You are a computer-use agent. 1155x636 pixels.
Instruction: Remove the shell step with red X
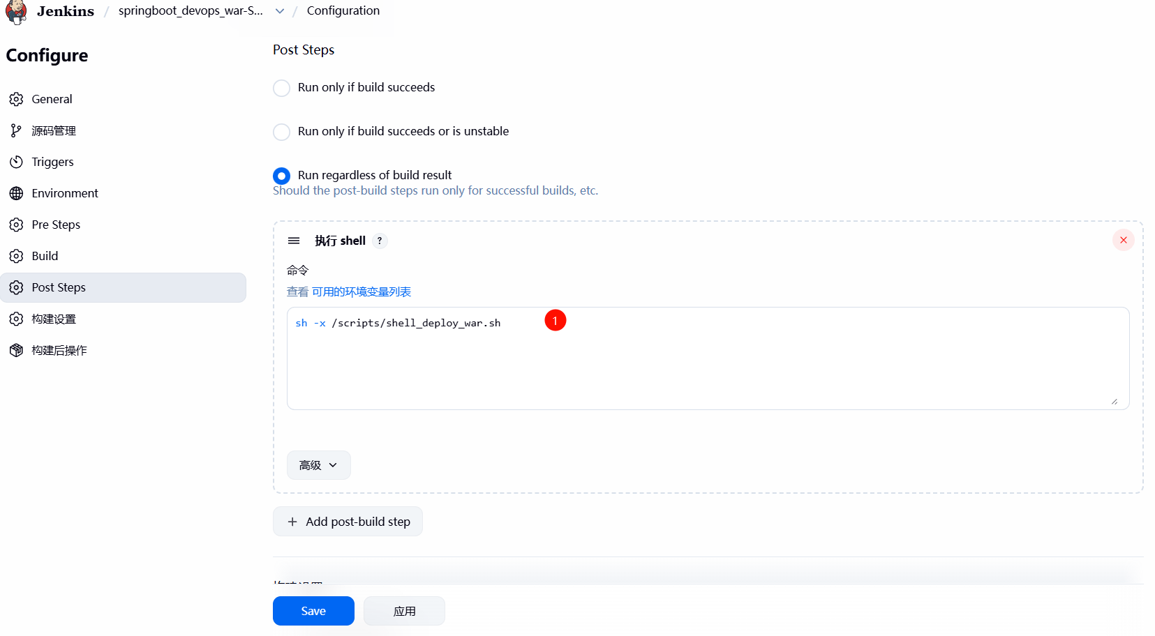[x=1123, y=240]
